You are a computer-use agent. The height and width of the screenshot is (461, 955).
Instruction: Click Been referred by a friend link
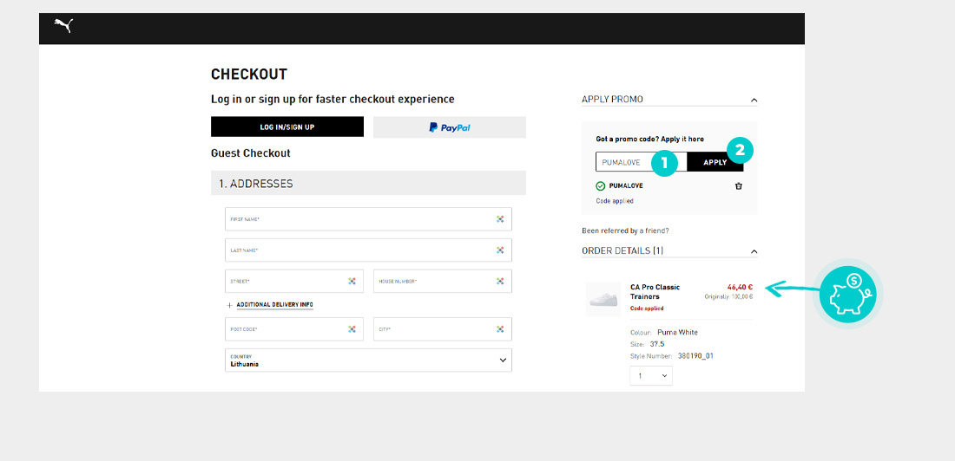(x=625, y=231)
